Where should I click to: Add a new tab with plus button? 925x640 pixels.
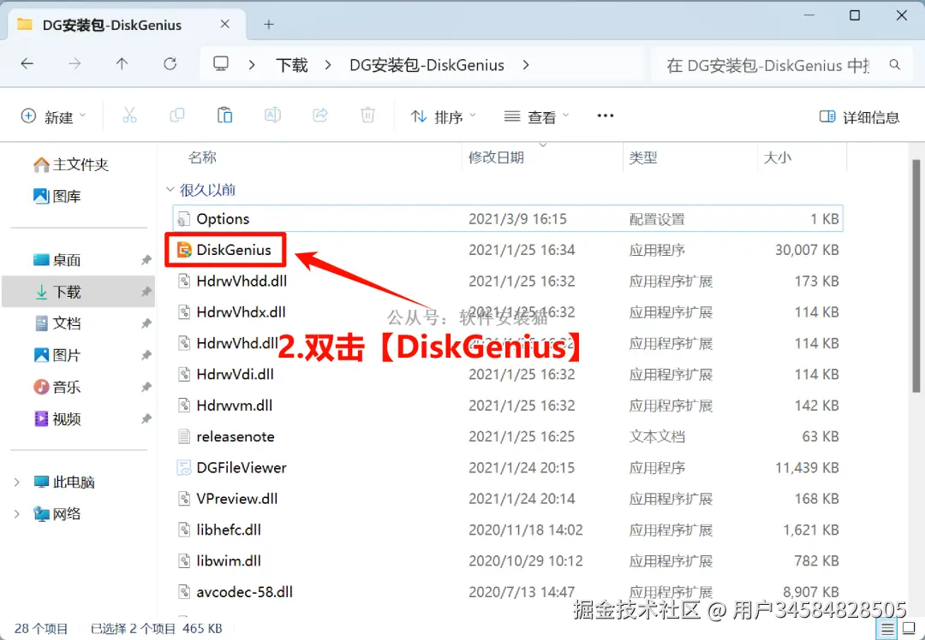pyautogui.click(x=268, y=24)
